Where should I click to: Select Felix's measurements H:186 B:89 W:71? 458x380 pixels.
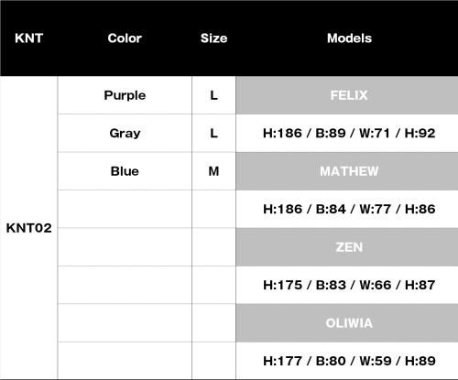[349, 133]
